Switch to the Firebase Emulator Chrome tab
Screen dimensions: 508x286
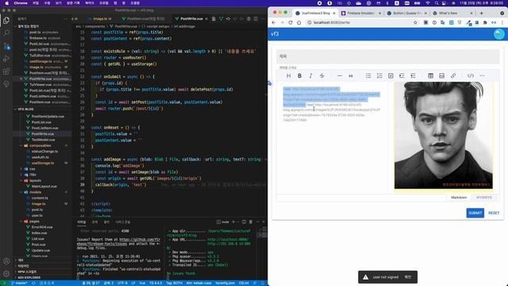(360, 14)
